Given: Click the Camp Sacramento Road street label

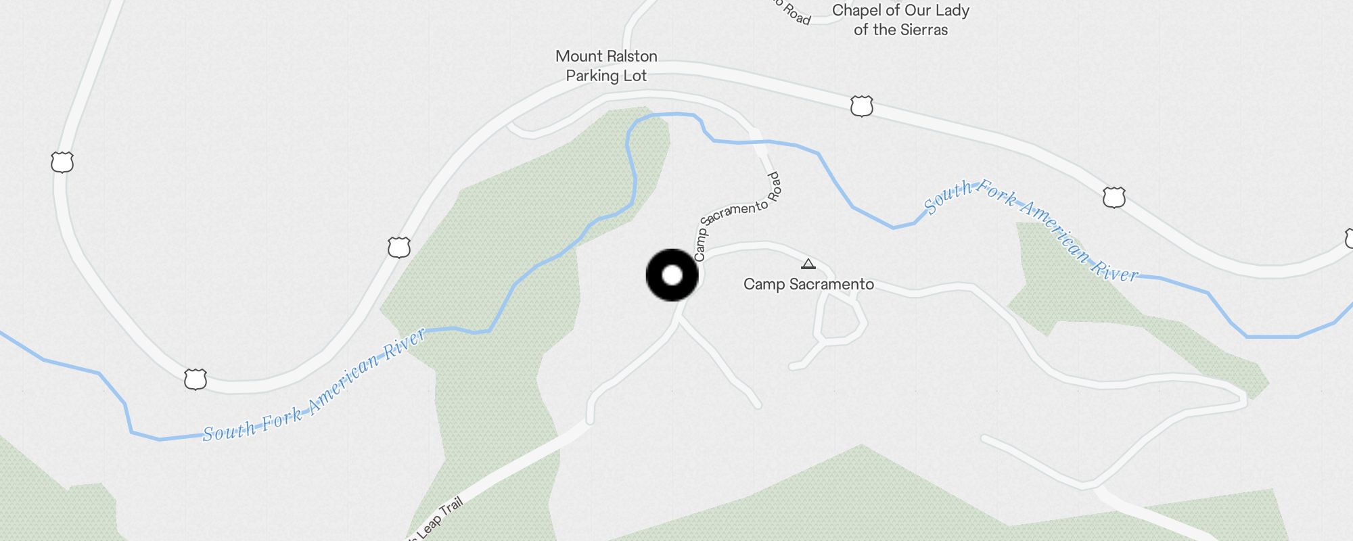Looking at the screenshot, I should [x=737, y=215].
